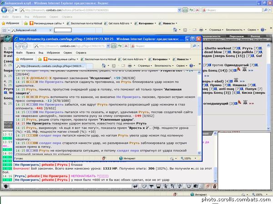This screenshot has height=204, width=273.
Task: Select the logs.pl tab in popup
Action: (51, 66)
